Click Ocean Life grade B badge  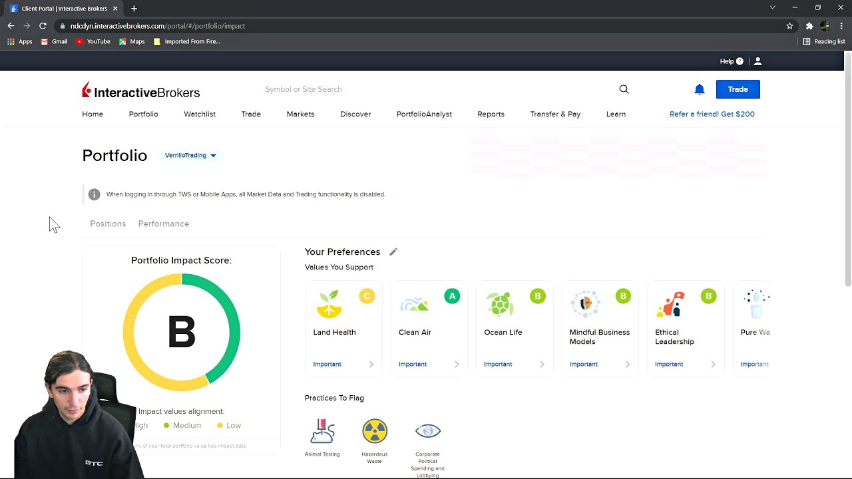[537, 296]
